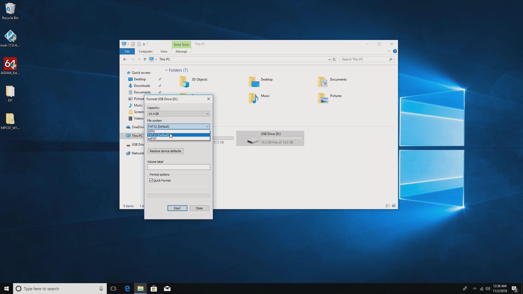Screen dimensions: 523x294
Task: Select Desktop in the navigation pane
Action: point(140,79)
